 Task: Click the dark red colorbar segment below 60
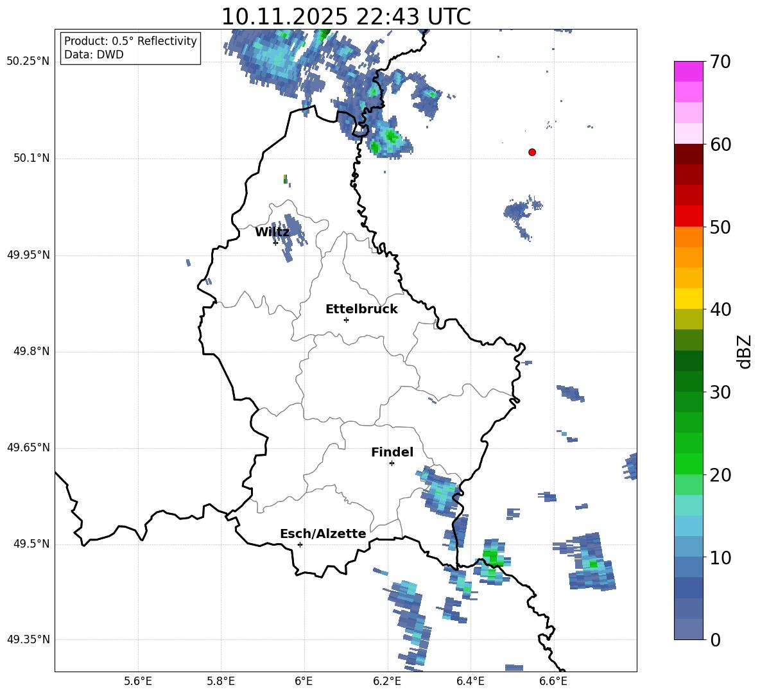pyautogui.click(x=688, y=154)
